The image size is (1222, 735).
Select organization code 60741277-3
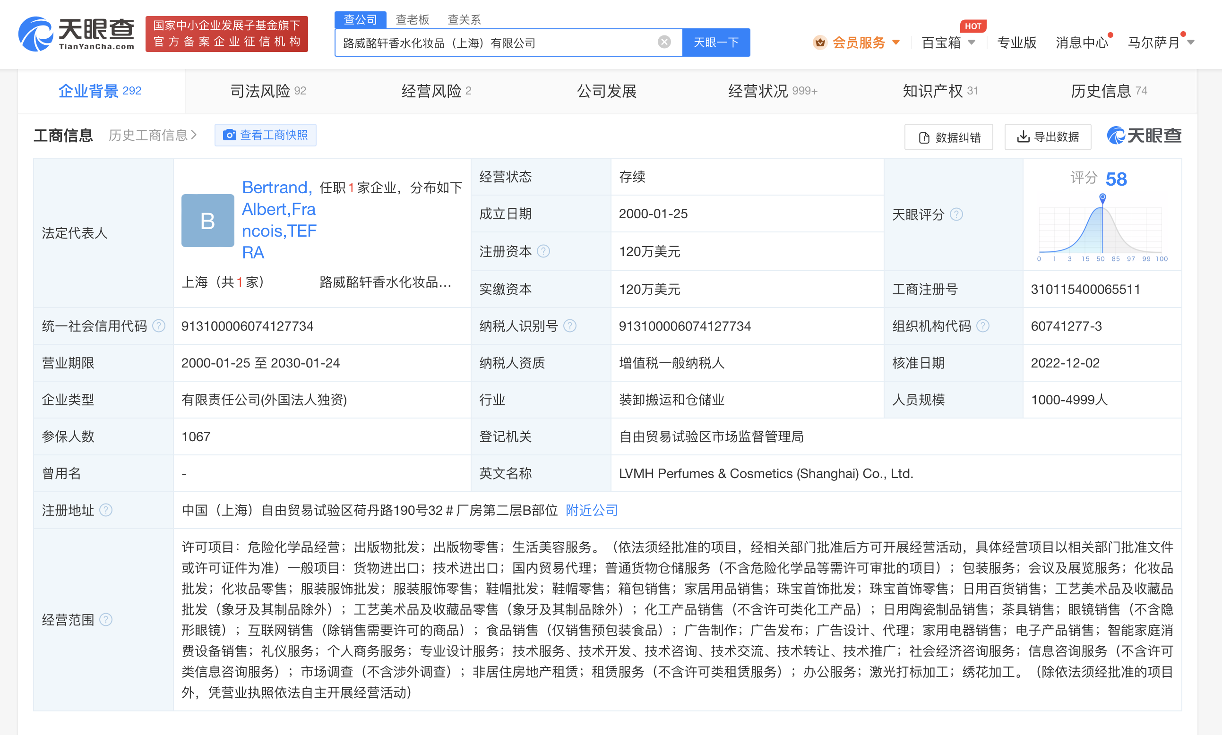coord(1066,326)
